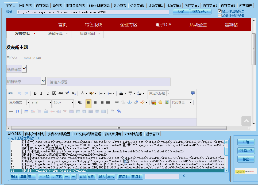
Task: Open the 选择标签 dropdown
Action: click(x=24, y=68)
